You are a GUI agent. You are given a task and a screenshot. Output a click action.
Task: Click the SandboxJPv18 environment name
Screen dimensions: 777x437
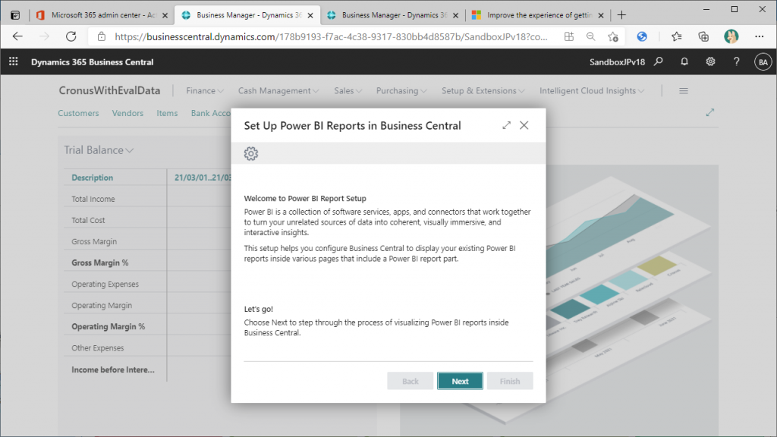(617, 62)
